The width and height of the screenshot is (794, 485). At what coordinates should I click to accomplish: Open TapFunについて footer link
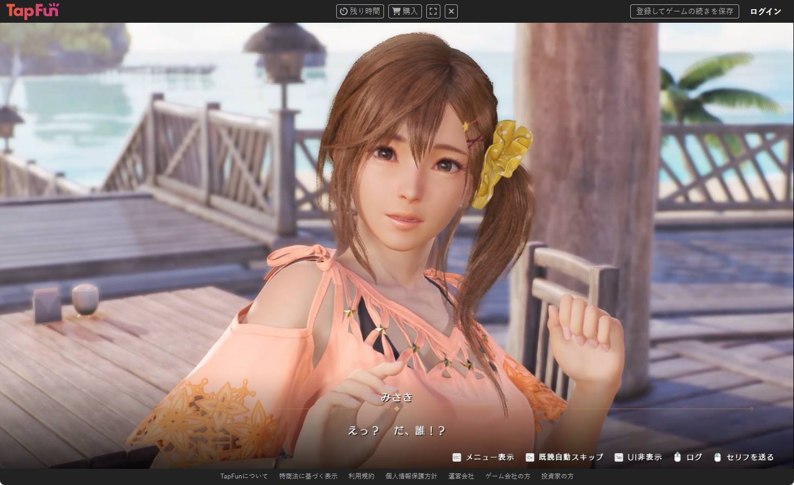(244, 476)
